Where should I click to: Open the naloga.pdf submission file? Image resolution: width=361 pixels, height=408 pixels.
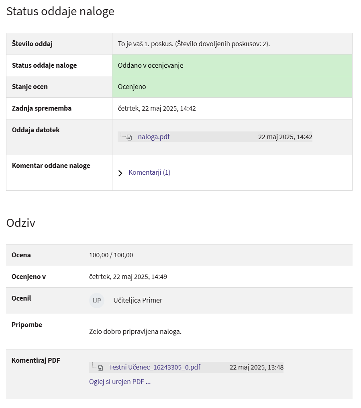(153, 137)
